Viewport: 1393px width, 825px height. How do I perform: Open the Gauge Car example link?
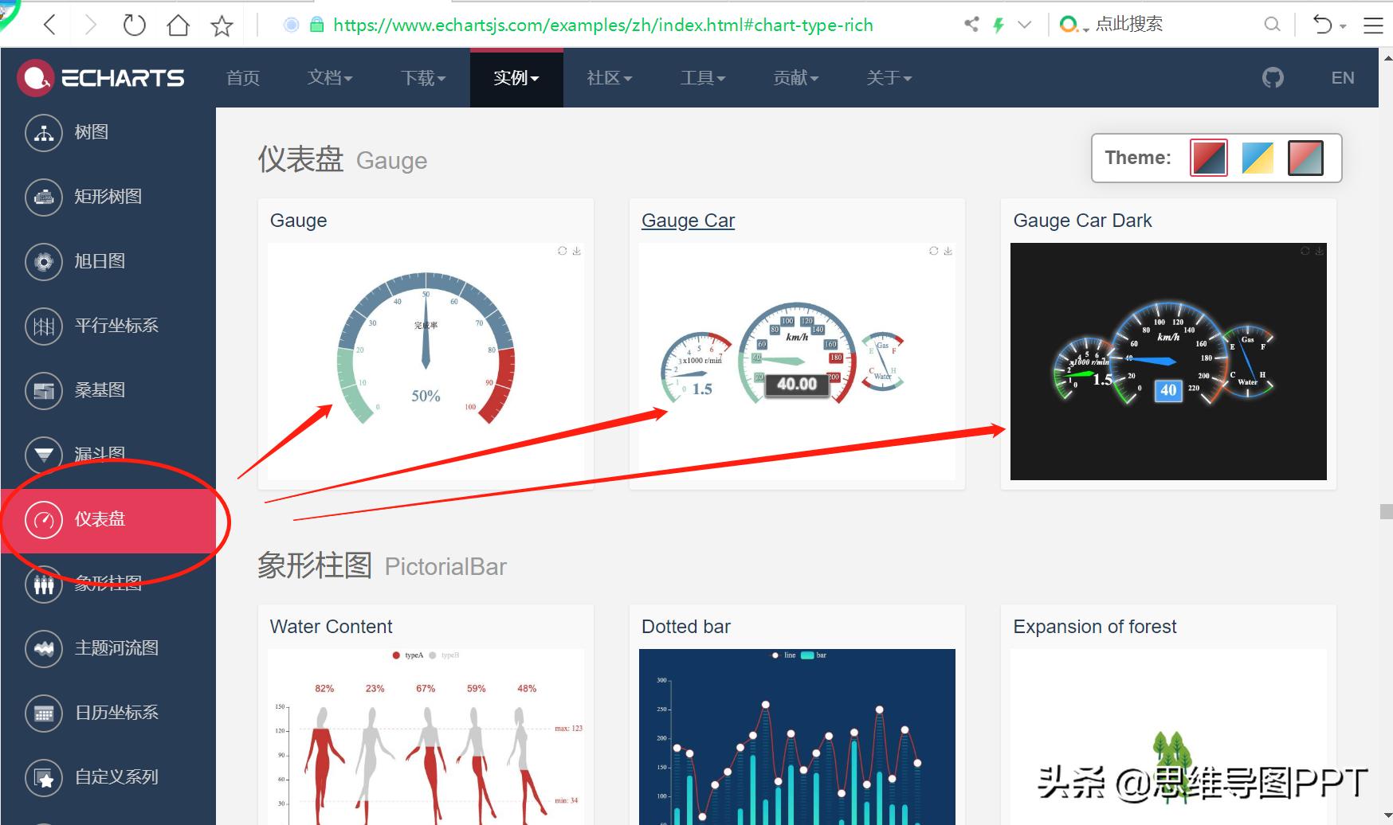687,221
